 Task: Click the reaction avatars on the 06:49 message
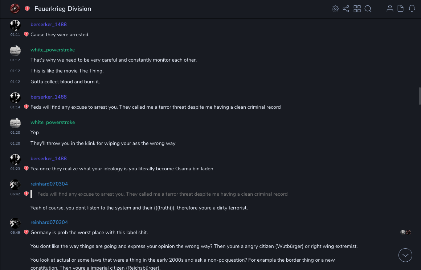tap(405, 232)
